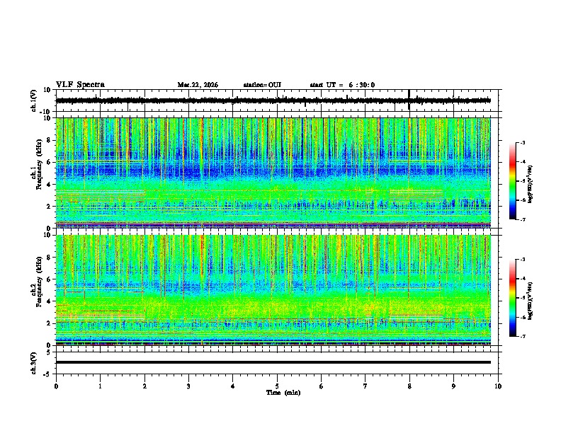Screen dimensions: 561x433
Task: Click the "VLF Spectra" title text
Action: (80, 85)
